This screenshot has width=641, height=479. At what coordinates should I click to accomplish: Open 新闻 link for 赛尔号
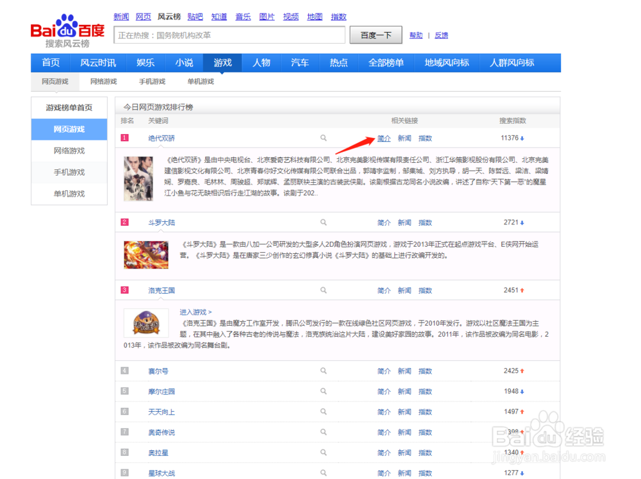point(404,371)
